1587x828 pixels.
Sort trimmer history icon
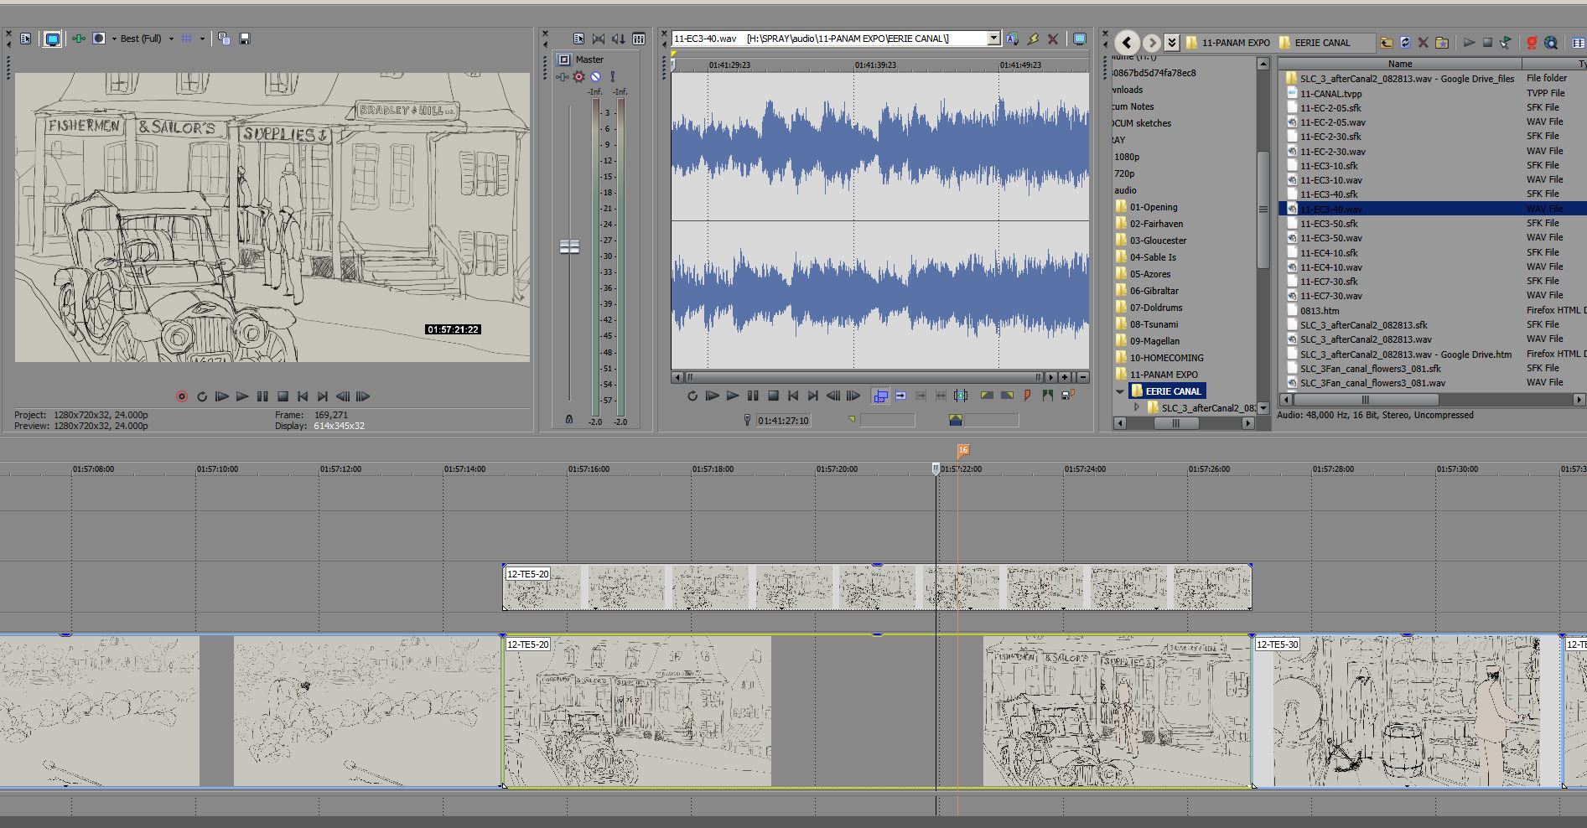pyautogui.click(x=1013, y=39)
